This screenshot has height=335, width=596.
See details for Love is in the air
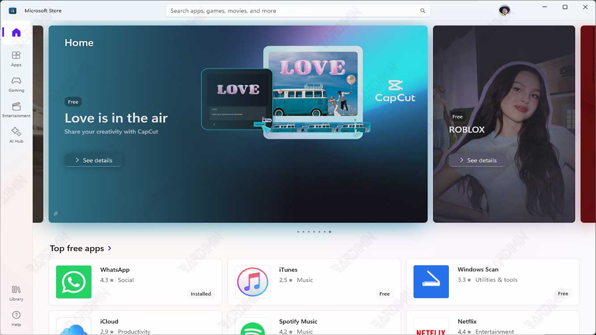[x=93, y=160]
